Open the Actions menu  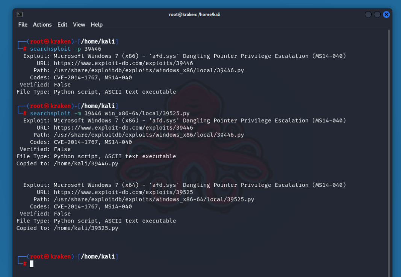tap(42, 24)
